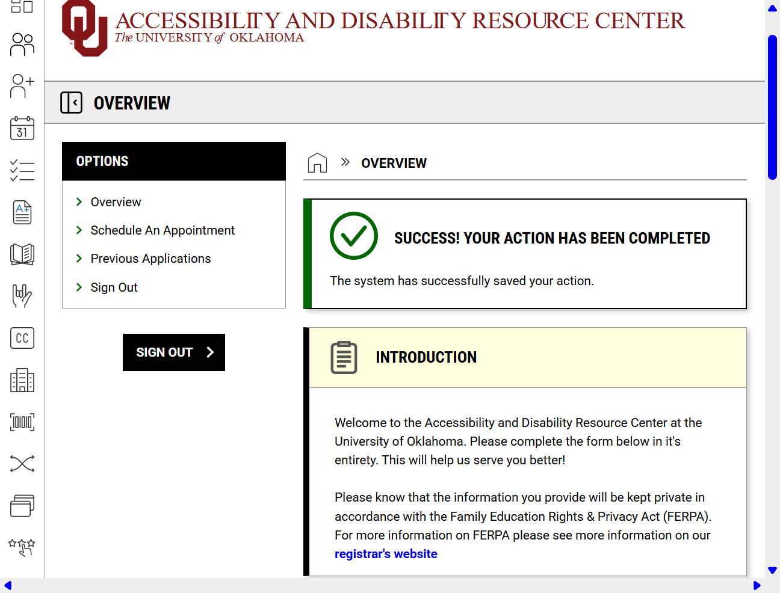Screen dimensions: 780x593
Task: Open the calendar icon showing 31
Action: tap(22, 128)
